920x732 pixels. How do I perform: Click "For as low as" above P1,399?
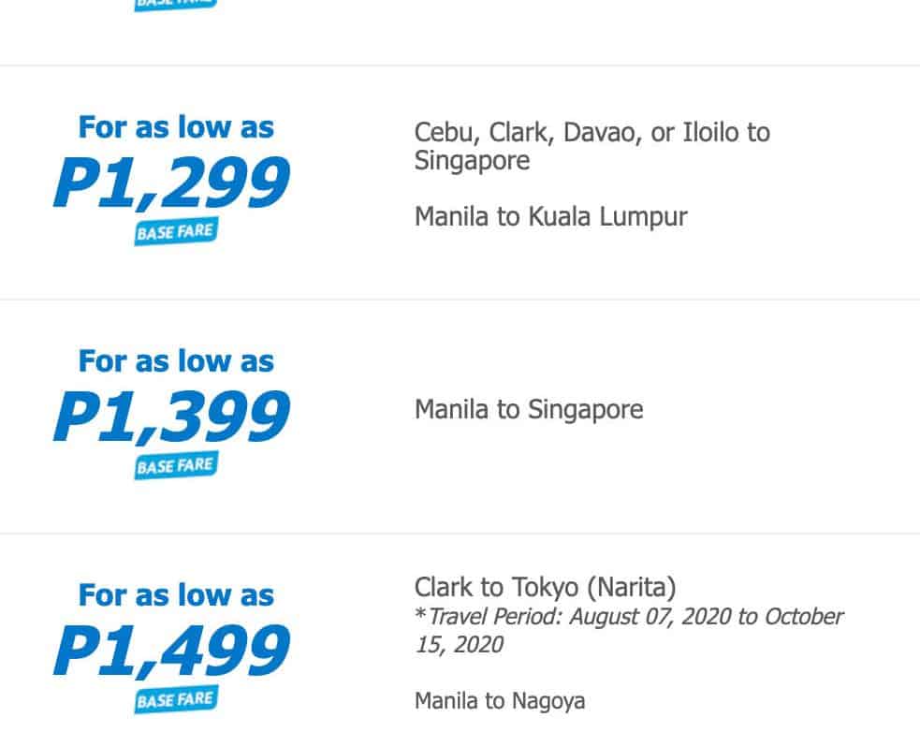tap(176, 361)
